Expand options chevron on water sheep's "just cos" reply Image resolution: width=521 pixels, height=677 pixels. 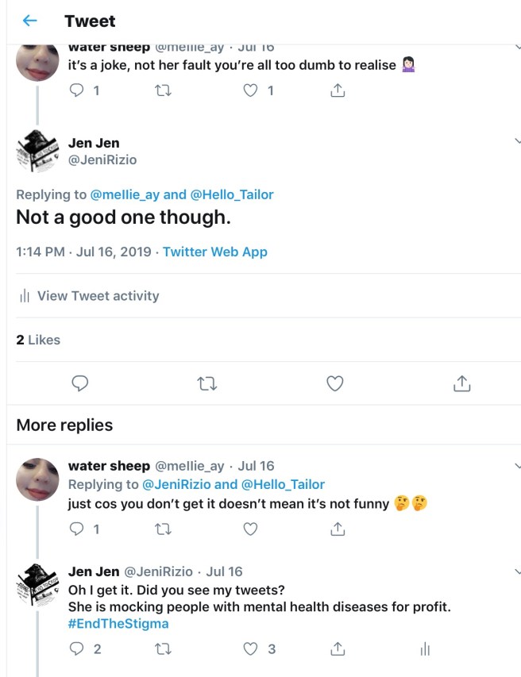(x=517, y=464)
